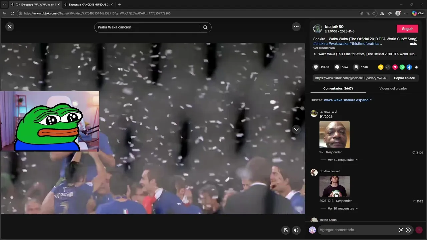Open a new browser tab

[120, 5]
